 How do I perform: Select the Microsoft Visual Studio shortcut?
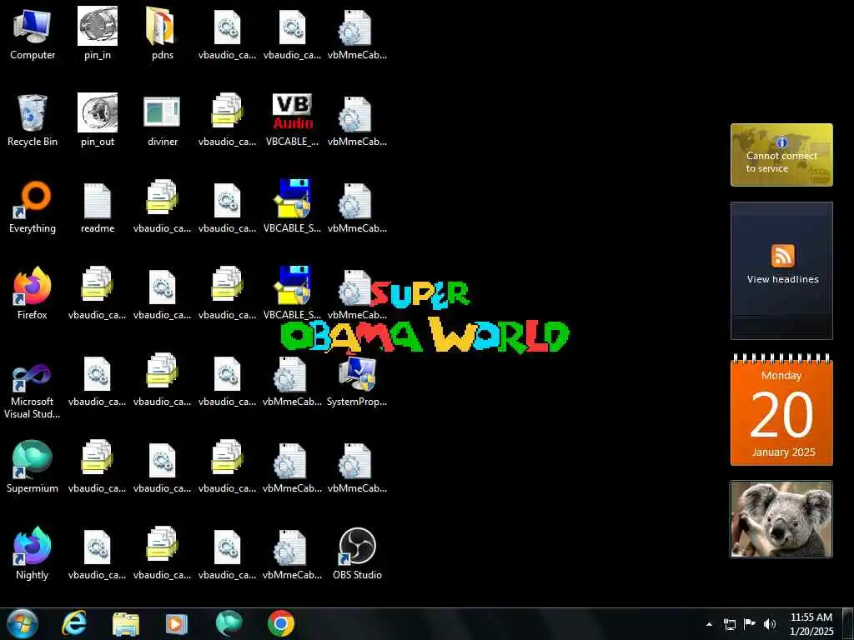(33, 391)
